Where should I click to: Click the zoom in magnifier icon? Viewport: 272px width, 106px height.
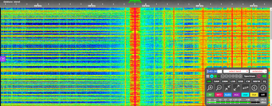(210, 88)
